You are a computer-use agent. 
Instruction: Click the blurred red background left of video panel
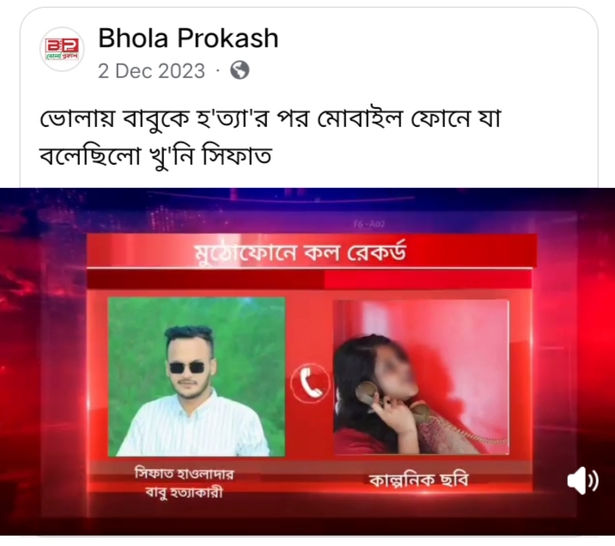[43, 353]
